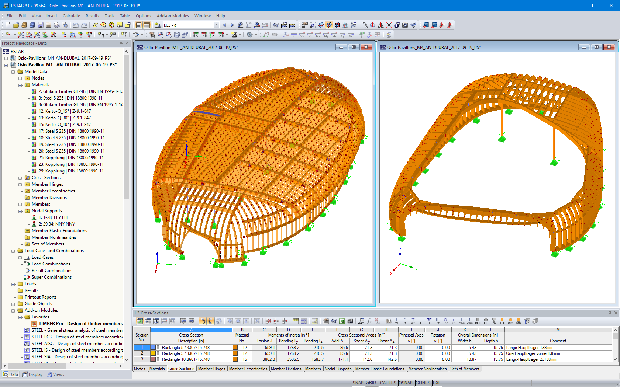
Task: Open the Calculate menu
Action: (x=71, y=16)
